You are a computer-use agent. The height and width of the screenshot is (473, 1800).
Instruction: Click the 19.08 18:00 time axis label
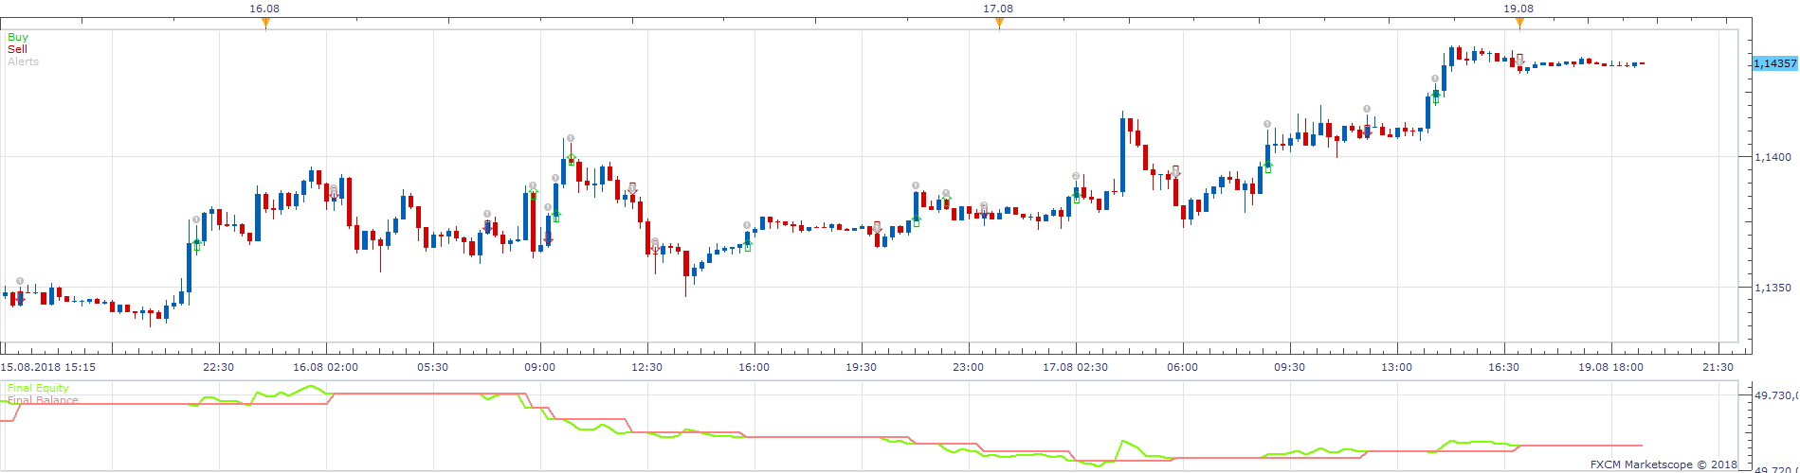click(1611, 367)
